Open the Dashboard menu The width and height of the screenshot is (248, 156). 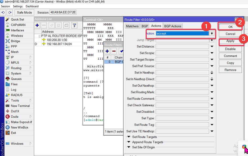(x=32, y=6)
